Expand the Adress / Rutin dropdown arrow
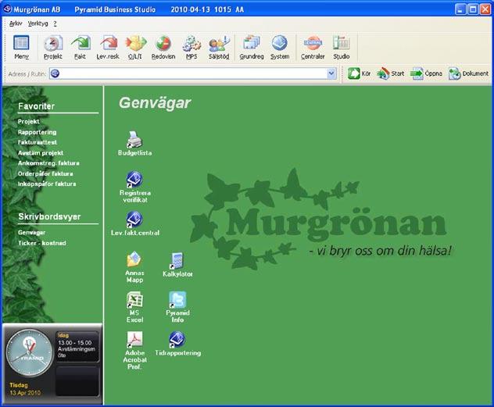The height and width of the screenshot is (407, 494). pyautogui.click(x=331, y=73)
